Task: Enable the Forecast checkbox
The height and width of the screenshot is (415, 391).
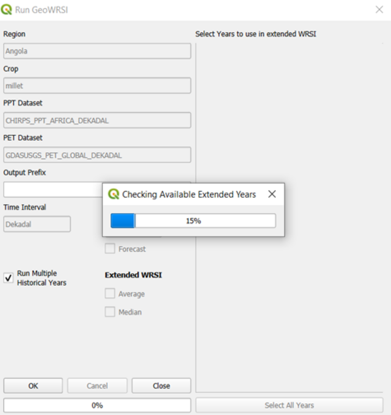Action: click(110, 249)
